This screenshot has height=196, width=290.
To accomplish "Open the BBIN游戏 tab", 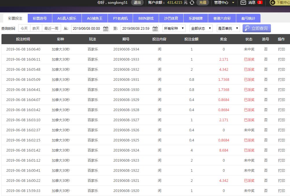I will pyautogui.click(x=146, y=18).
